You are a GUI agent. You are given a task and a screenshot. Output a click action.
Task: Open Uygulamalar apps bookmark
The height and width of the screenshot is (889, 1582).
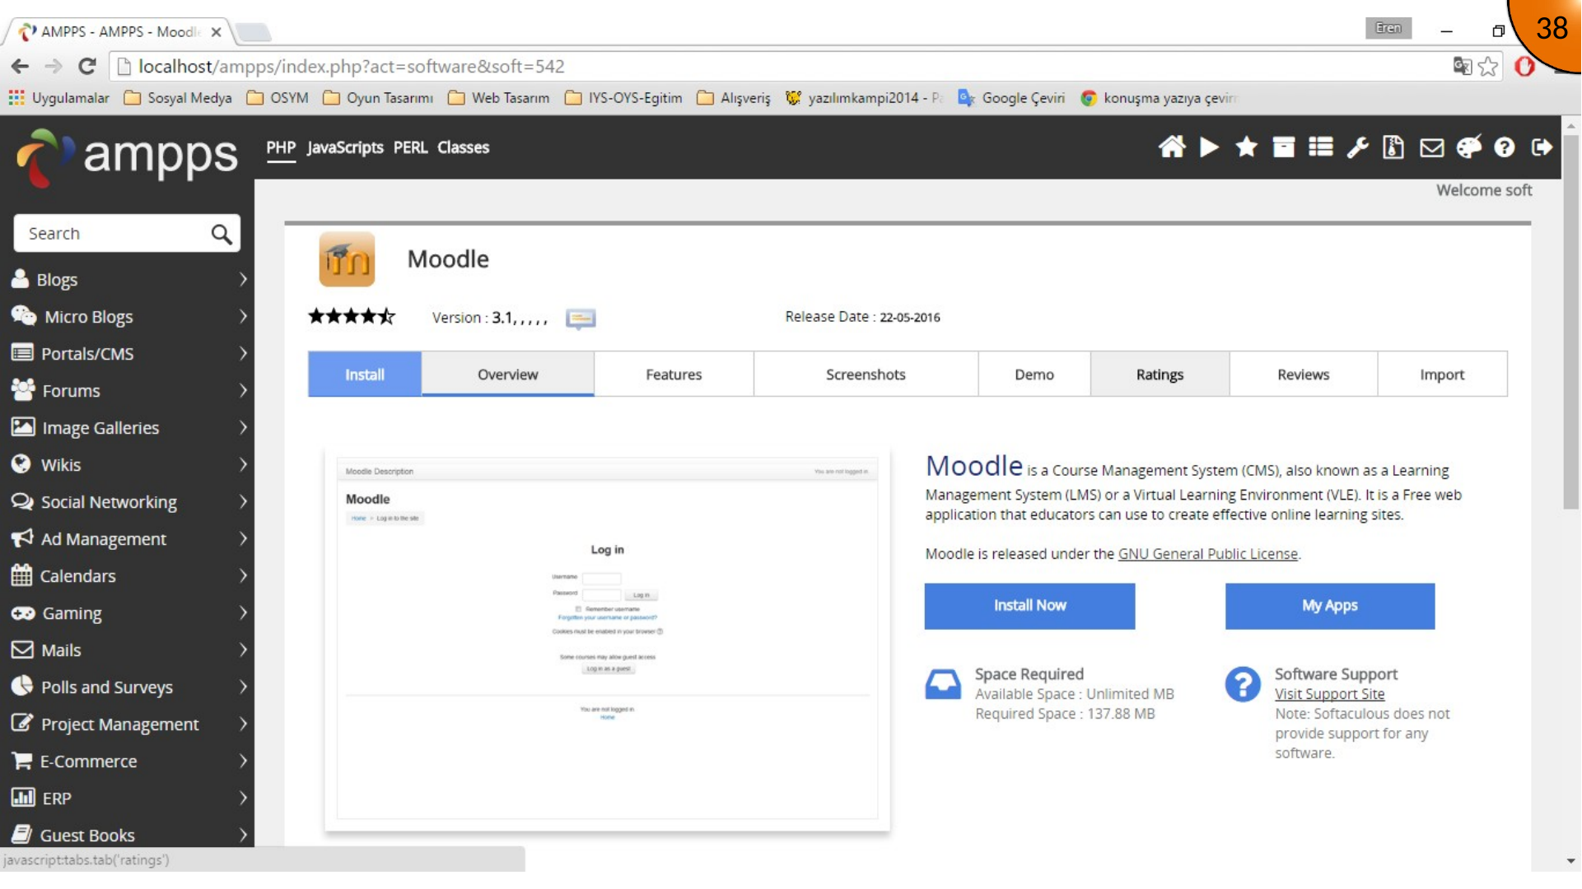(58, 98)
